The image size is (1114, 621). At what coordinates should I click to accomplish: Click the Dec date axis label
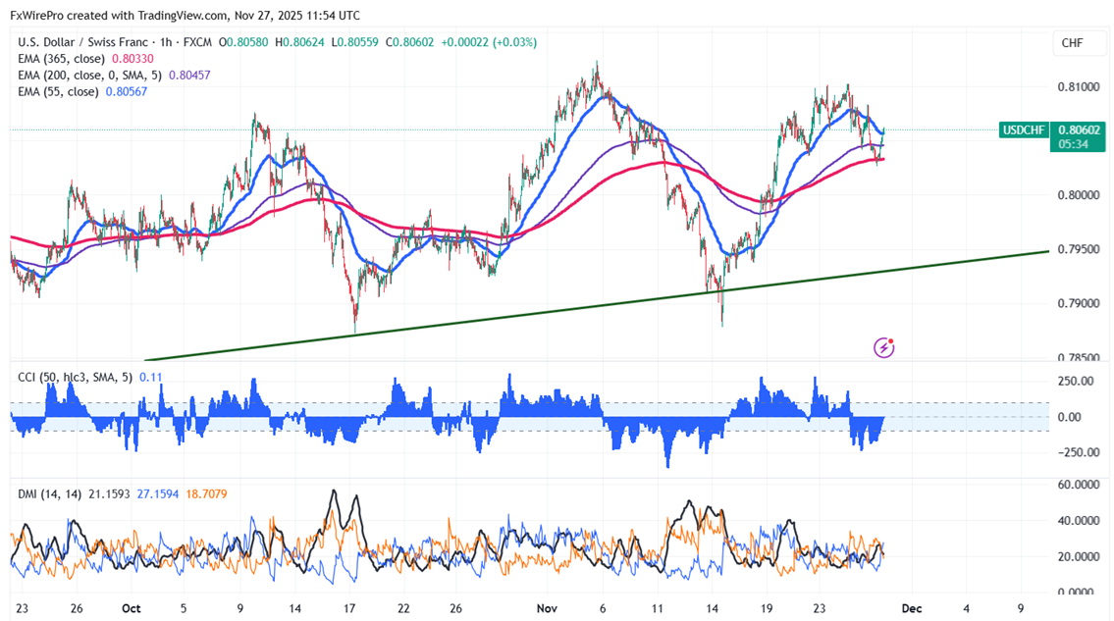pos(912,608)
